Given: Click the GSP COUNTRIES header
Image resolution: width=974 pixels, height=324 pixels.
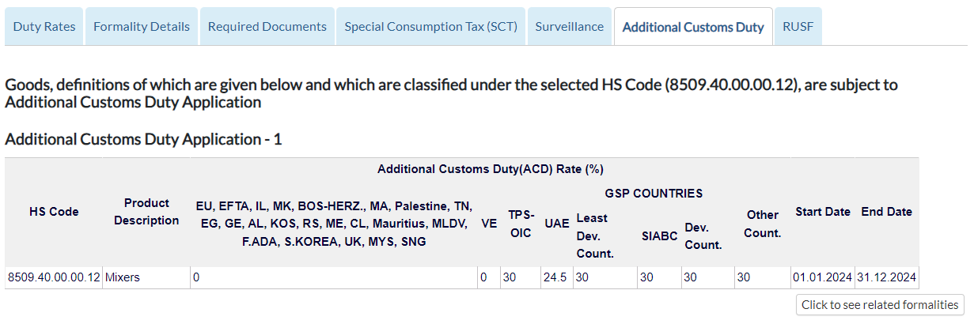Looking at the screenshot, I should pos(654,193).
